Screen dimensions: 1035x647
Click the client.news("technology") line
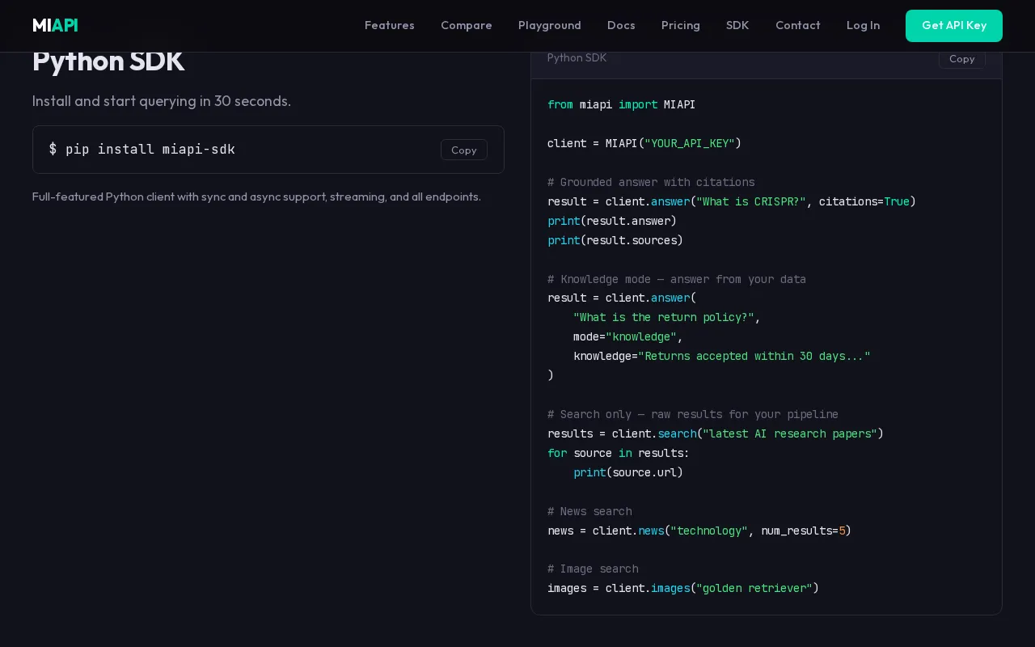click(x=699, y=531)
